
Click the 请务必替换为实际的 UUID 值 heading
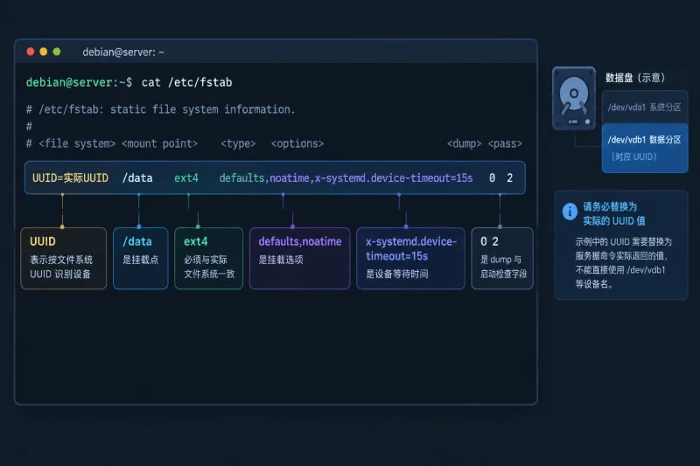614,213
